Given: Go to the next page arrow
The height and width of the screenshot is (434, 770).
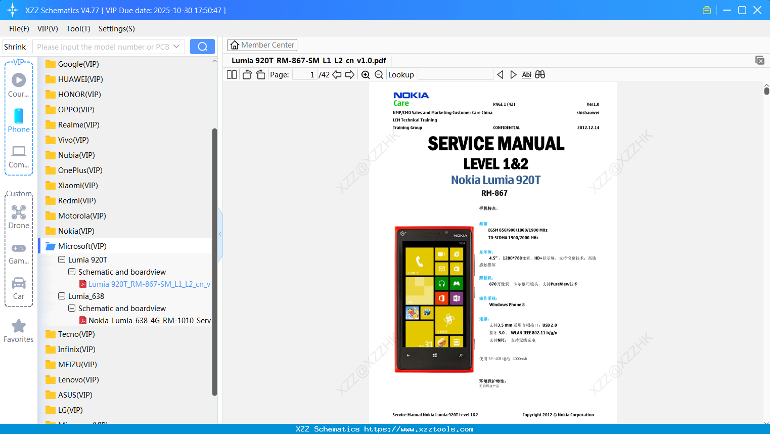Looking at the screenshot, I should coord(349,74).
